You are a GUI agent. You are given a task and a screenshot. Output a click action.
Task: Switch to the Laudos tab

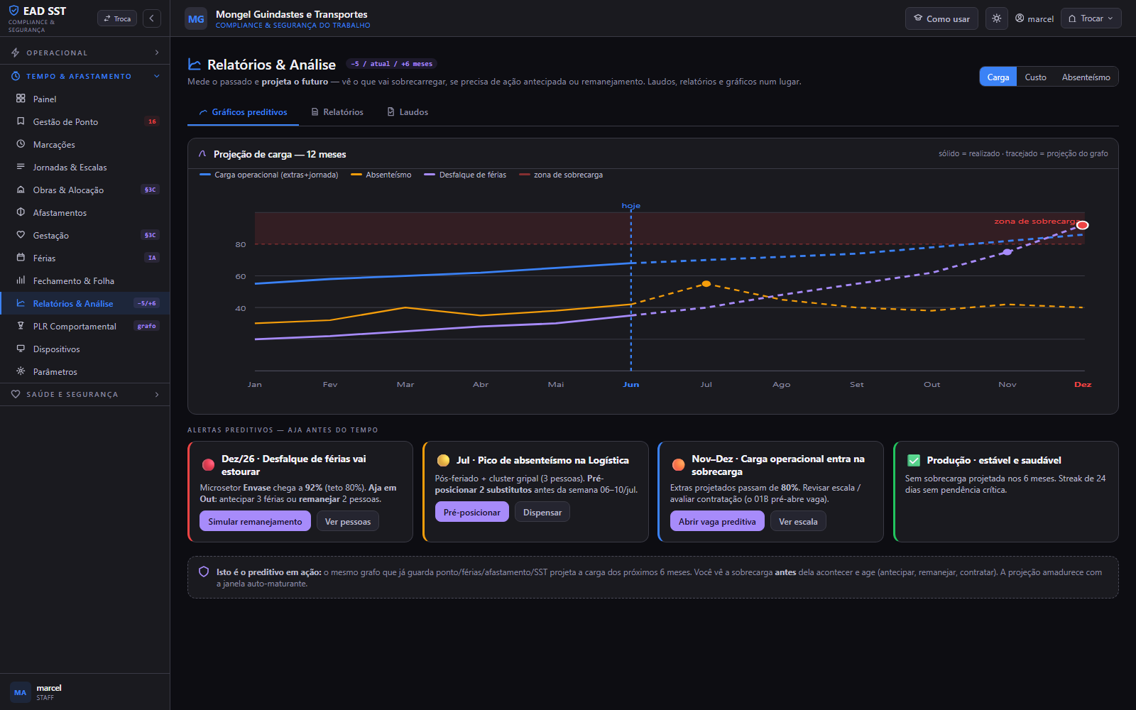[408, 112]
